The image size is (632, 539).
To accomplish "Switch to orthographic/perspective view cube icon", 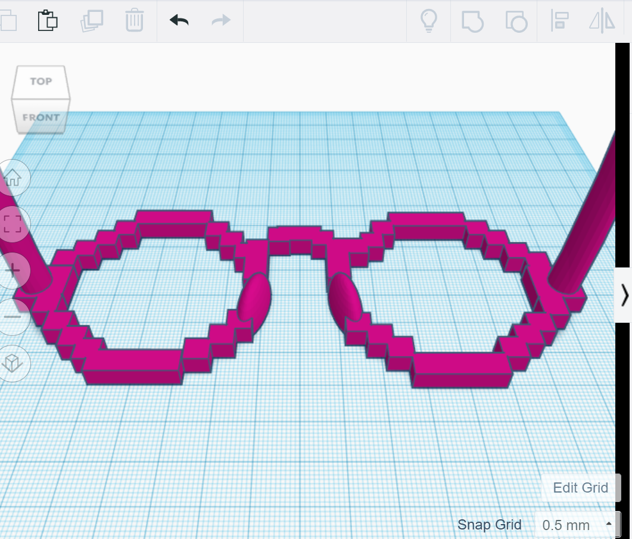I will click(12, 363).
